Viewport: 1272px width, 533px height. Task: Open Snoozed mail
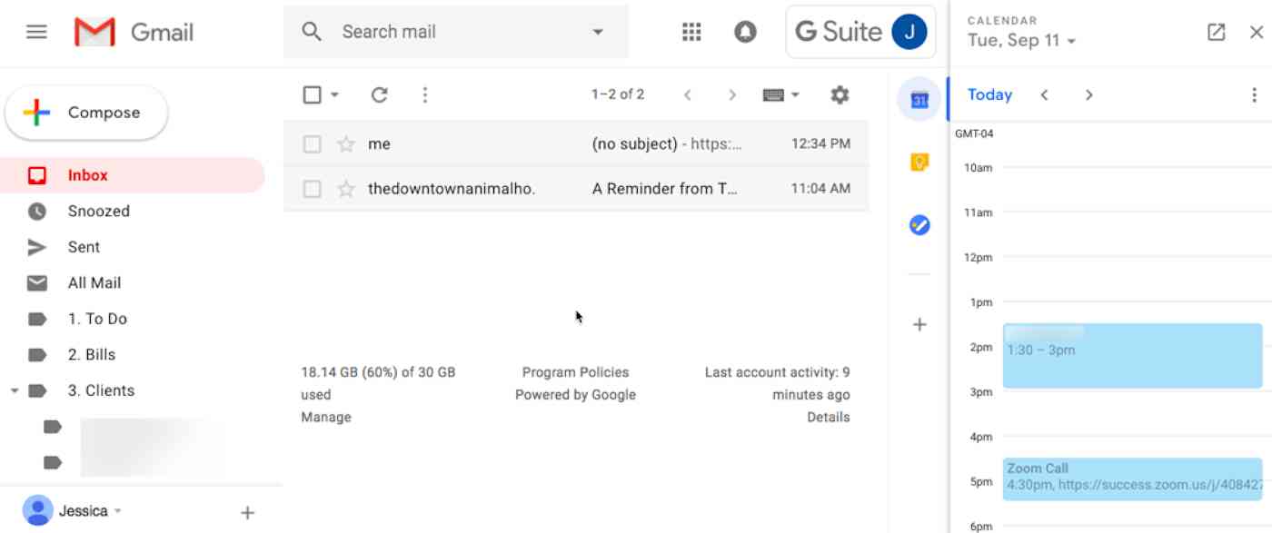(x=97, y=211)
